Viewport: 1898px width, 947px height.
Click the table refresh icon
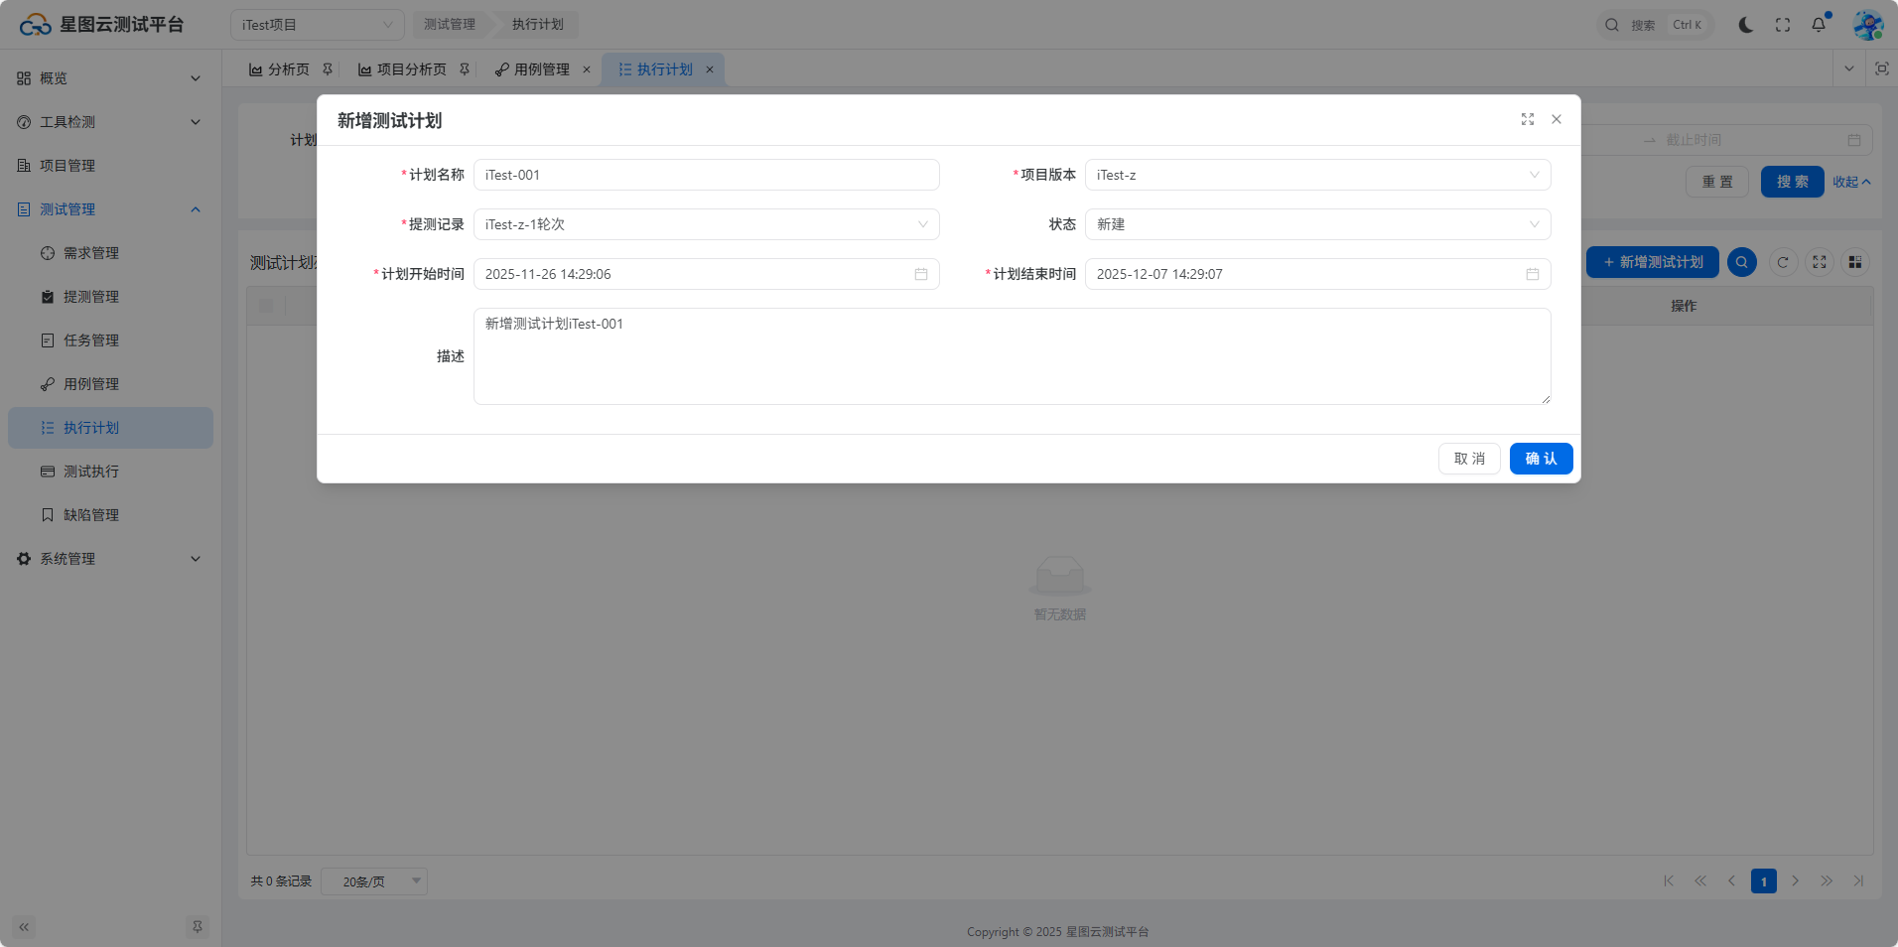(1783, 262)
